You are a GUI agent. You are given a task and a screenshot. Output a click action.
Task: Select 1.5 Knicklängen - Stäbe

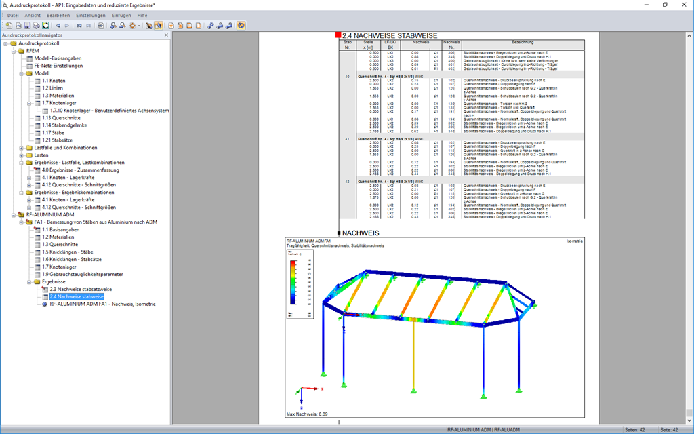[x=68, y=252]
